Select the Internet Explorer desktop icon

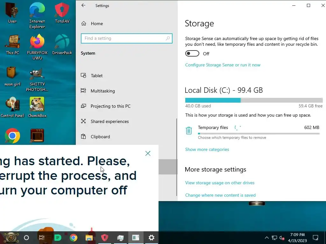click(37, 15)
